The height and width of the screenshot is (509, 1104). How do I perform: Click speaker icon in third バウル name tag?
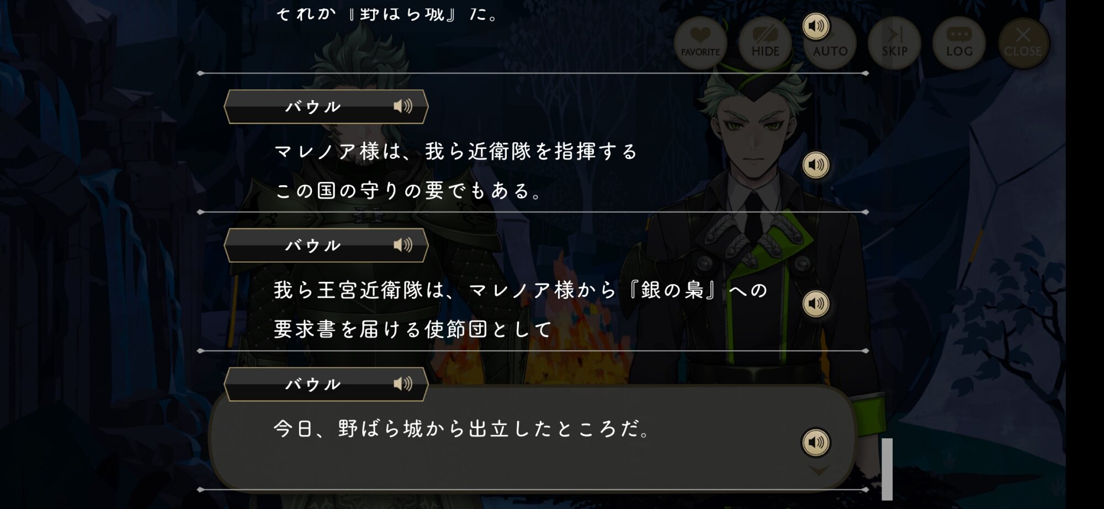tap(403, 384)
